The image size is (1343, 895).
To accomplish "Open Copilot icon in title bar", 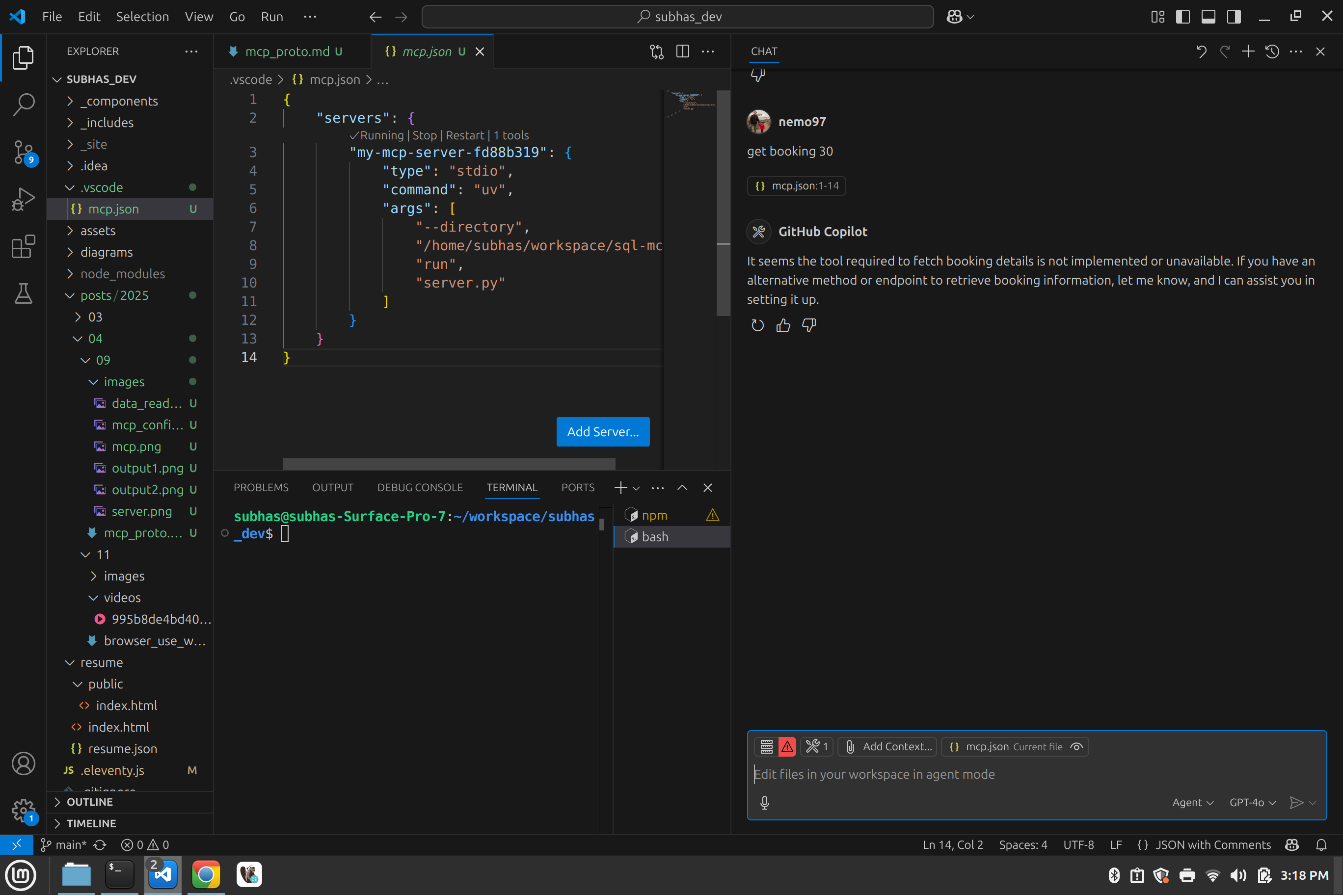I will coord(955,17).
